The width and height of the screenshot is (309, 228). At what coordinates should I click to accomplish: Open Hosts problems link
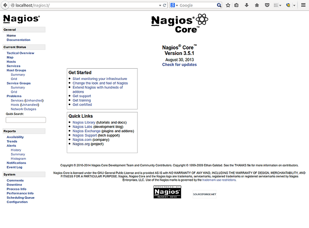(x=15, y=105)
